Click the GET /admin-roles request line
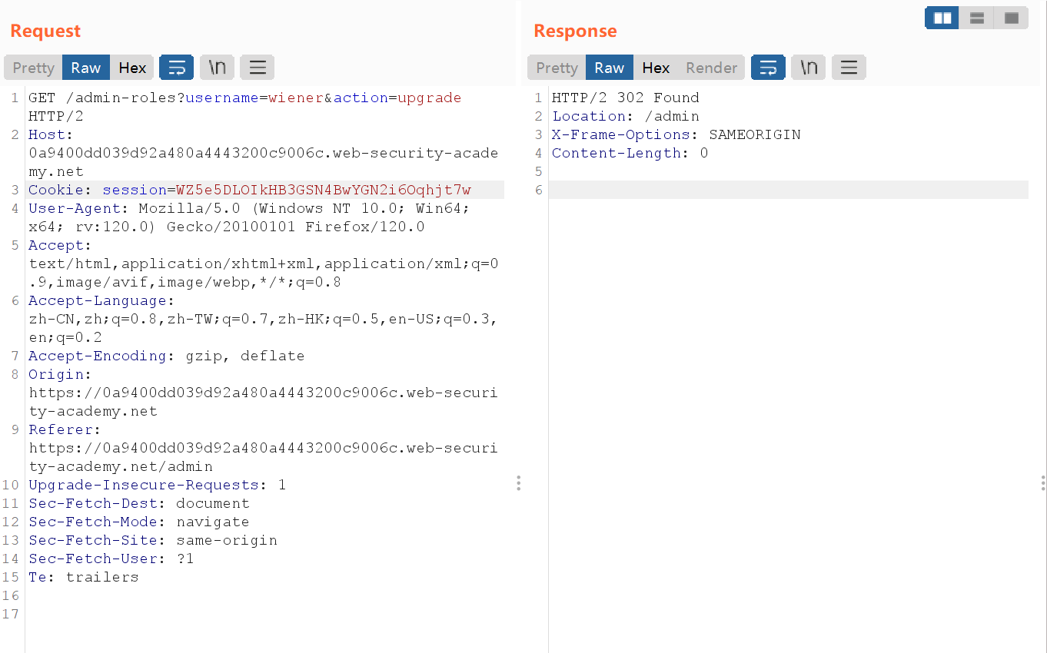This screenshot has width=1047, height=653. [245, 107]
